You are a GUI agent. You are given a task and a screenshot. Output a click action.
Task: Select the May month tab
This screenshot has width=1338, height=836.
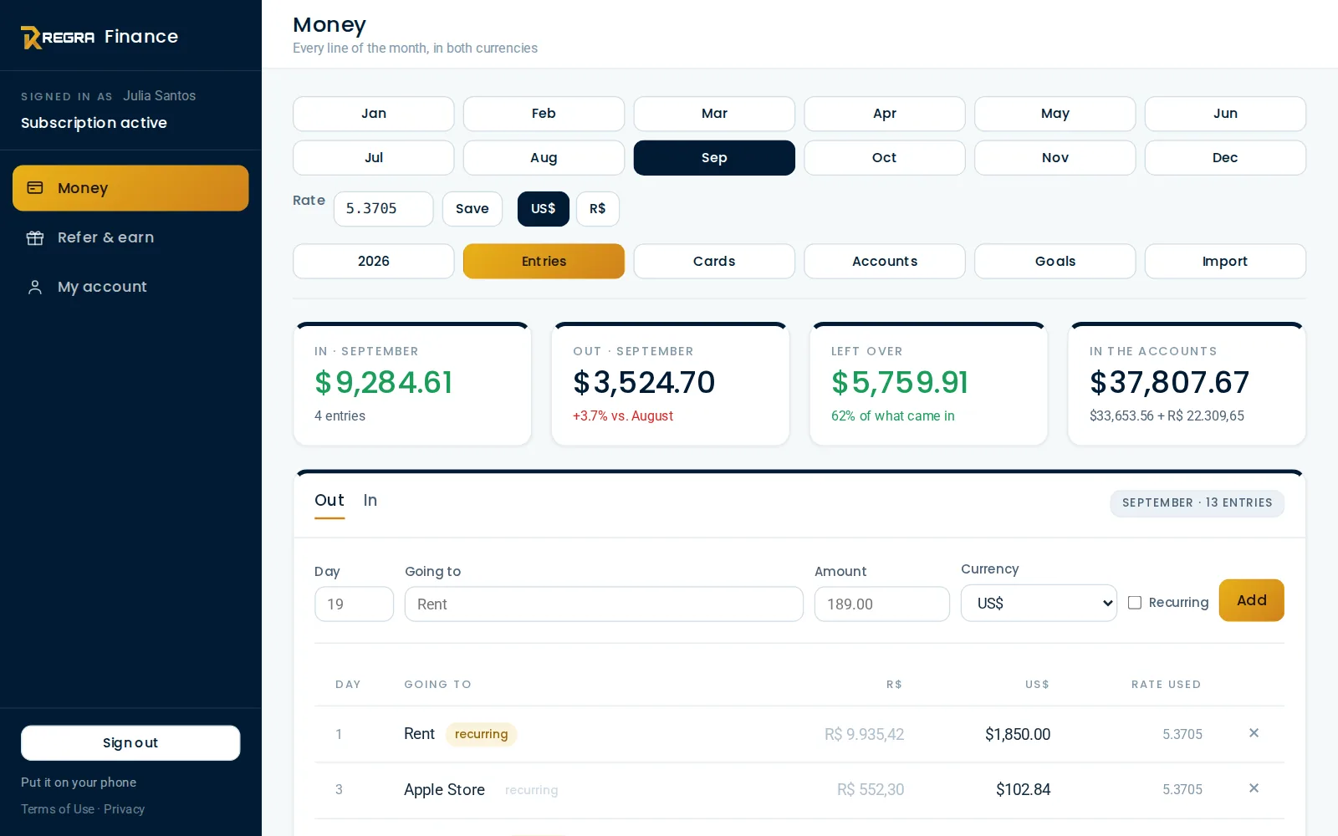click(1055, 114)
